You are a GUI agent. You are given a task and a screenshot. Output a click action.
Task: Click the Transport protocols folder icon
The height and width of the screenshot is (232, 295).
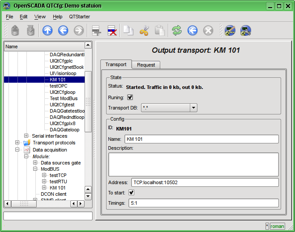point(27,143)
